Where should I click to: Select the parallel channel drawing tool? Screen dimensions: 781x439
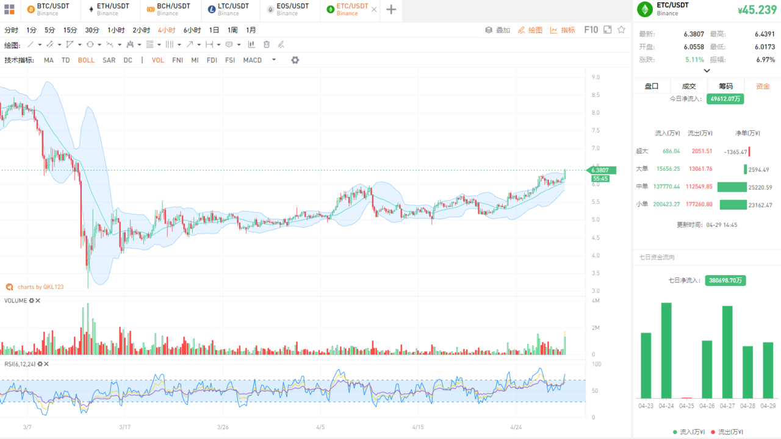point(50,45)
